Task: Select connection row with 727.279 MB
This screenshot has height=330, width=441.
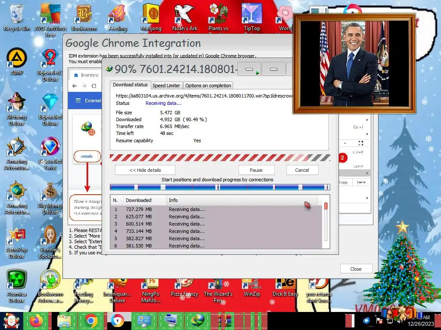Action: (x=216, y=209)
